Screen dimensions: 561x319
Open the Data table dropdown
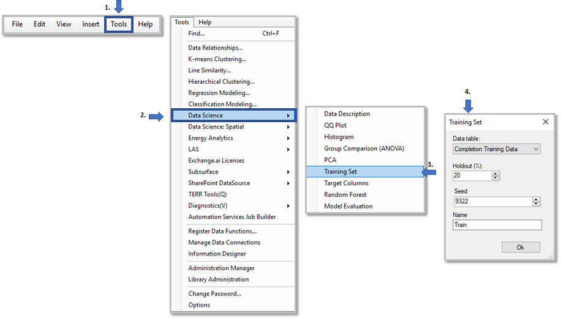pos(497,149)
